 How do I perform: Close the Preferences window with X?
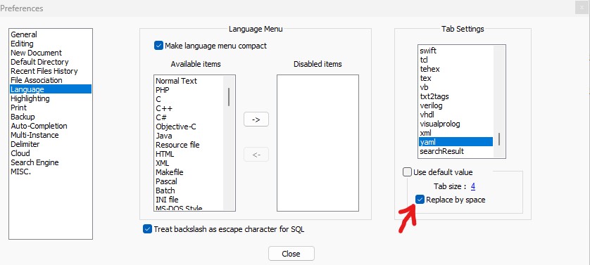[x=582, y=8]
